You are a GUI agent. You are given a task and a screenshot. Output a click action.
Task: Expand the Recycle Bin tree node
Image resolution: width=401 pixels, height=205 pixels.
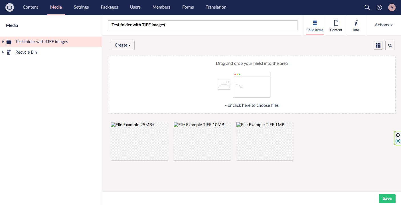click(3, 52)
